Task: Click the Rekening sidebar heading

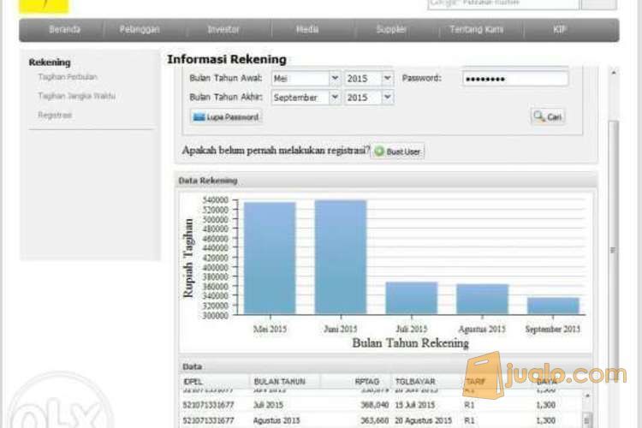Action: (x=50, y=62)
